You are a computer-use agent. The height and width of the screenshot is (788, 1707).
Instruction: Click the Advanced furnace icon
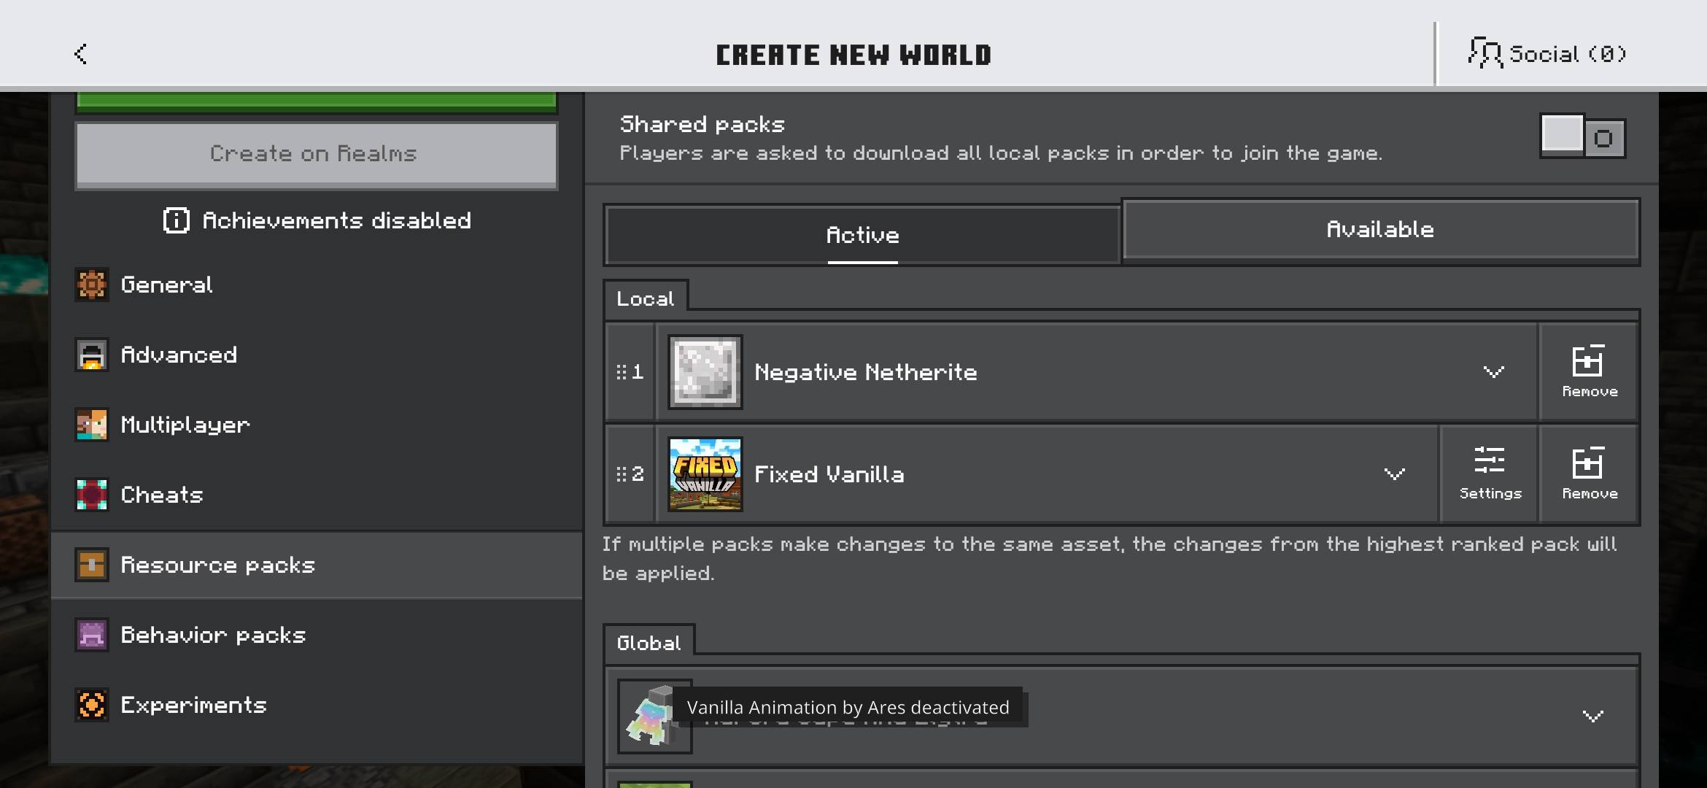pos(92,355)
